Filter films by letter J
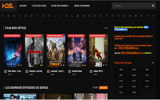Viewport: 160px width, 100px height. tap(60, 16)
